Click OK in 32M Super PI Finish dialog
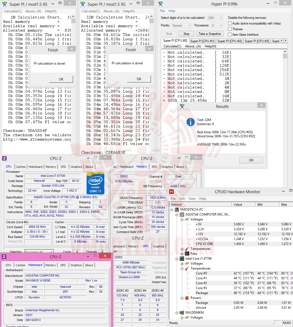Image resolution: width=293 pixels, height=327 pixels. [x=139, y=79]
